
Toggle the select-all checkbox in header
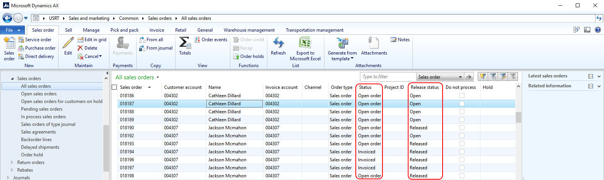[x=114, y=87]
